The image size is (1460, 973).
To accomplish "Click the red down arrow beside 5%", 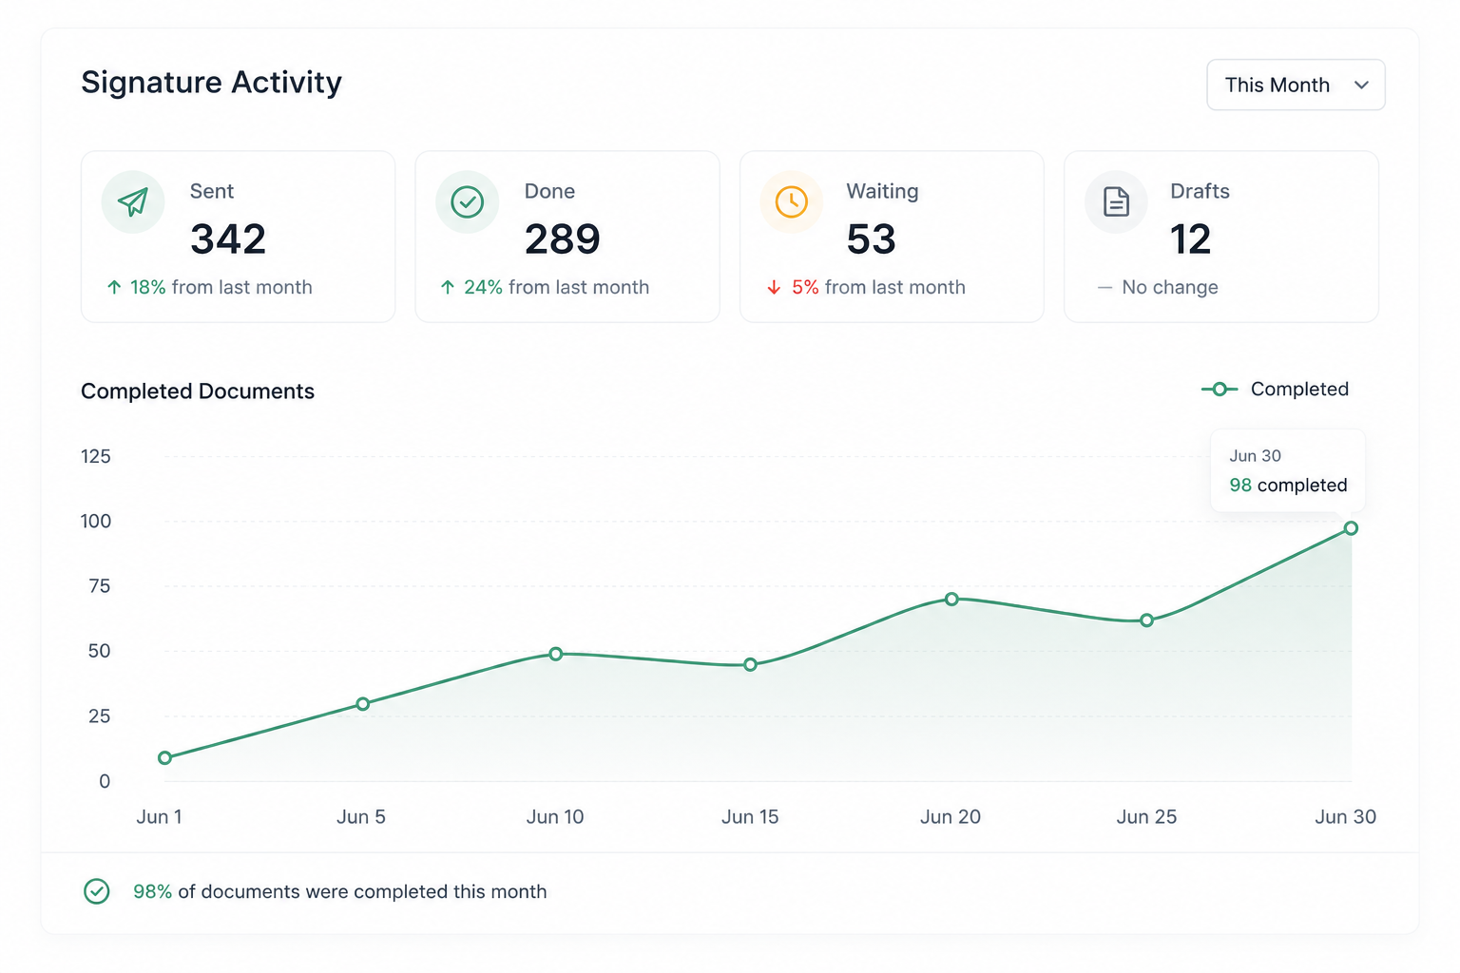I will [x=774, y=287].
